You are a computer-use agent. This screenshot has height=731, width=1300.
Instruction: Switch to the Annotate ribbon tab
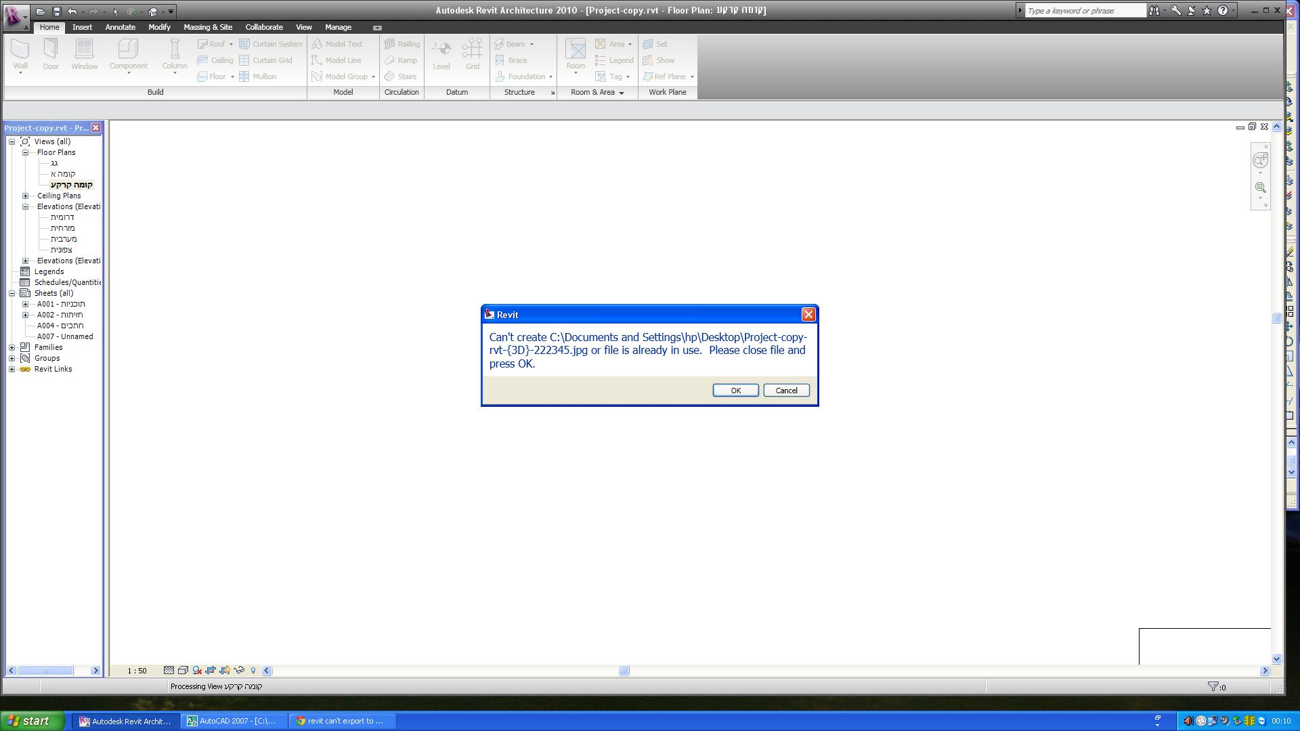click(x=120, y=27)
